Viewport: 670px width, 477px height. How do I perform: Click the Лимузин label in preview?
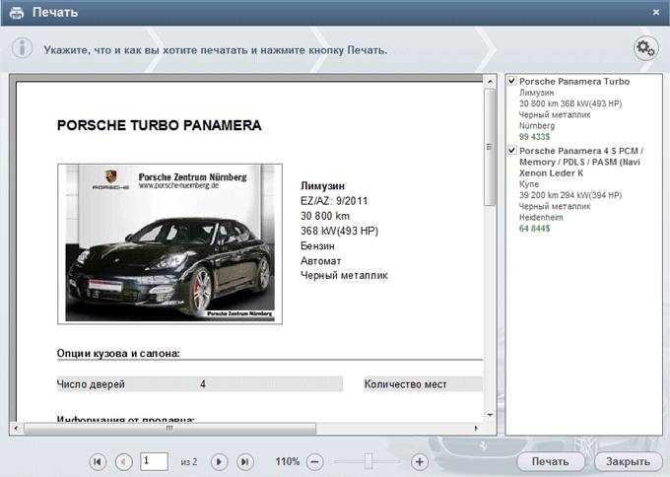(322, 186)
